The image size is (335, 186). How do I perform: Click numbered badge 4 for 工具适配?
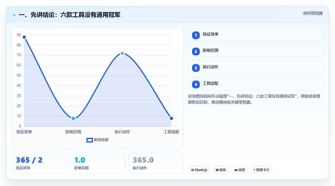coord(196,84)
